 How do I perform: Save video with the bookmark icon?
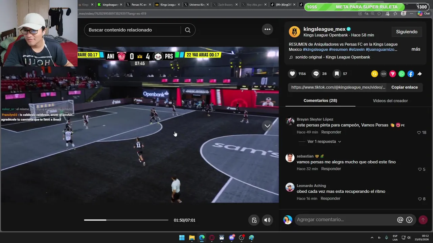tap(337, 74)
